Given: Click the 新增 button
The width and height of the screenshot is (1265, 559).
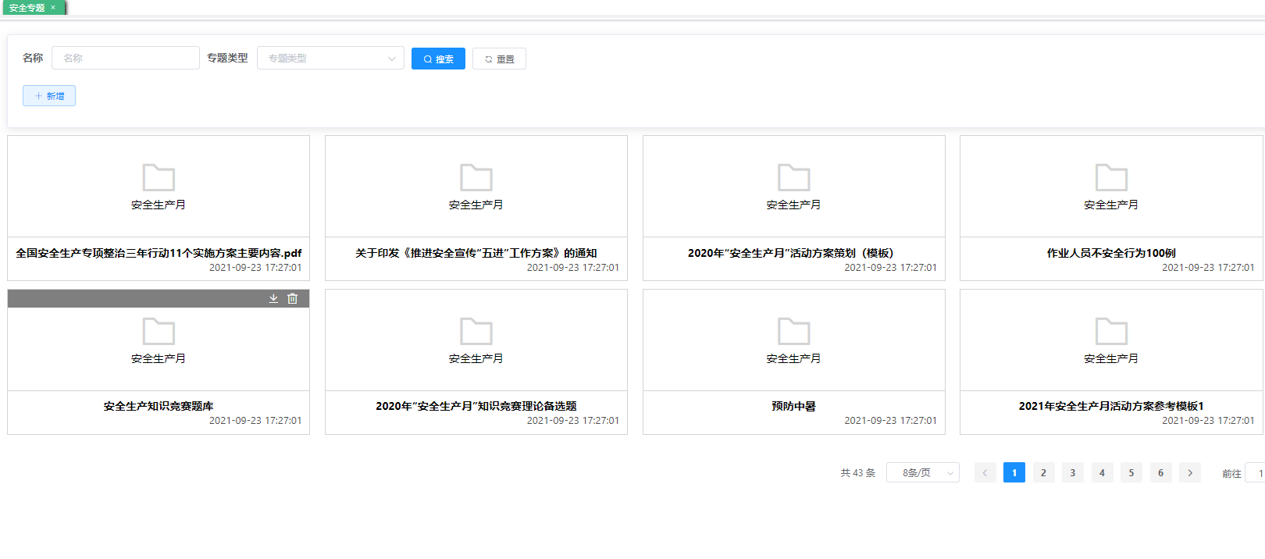Looking at the screenshot, I should pyautogui.click(x=49, y=96).
